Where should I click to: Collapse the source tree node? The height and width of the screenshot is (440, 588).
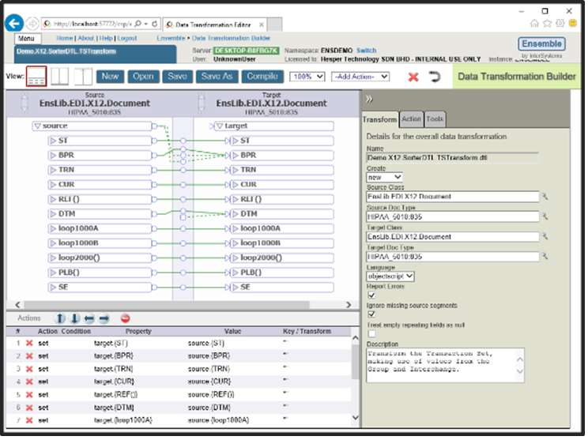[37, 126]
